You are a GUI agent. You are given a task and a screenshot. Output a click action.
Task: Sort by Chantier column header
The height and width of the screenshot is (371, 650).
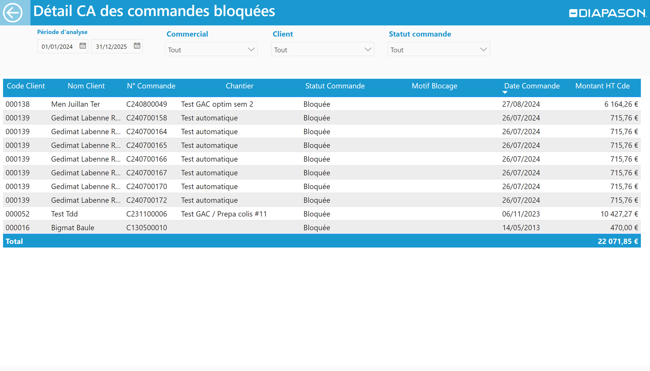coord(239,86)
